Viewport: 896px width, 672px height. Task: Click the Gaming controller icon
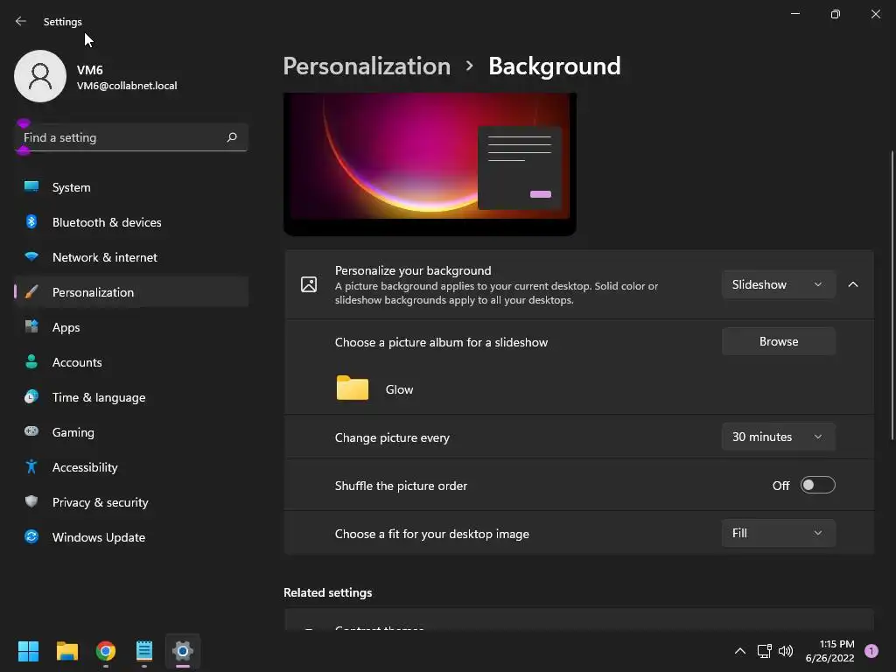(x=31, y=431)
